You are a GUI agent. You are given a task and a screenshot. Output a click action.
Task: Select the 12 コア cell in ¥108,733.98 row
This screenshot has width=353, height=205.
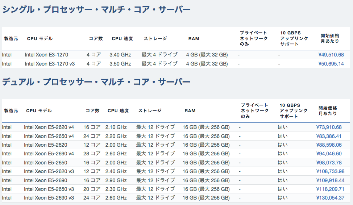[92, 171]
